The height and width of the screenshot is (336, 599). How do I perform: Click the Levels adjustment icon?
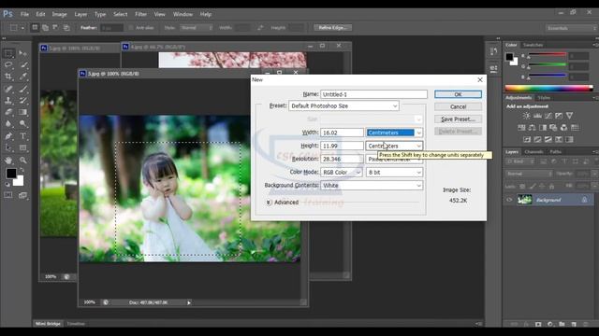pyautogui.click(x=537, y=116)
